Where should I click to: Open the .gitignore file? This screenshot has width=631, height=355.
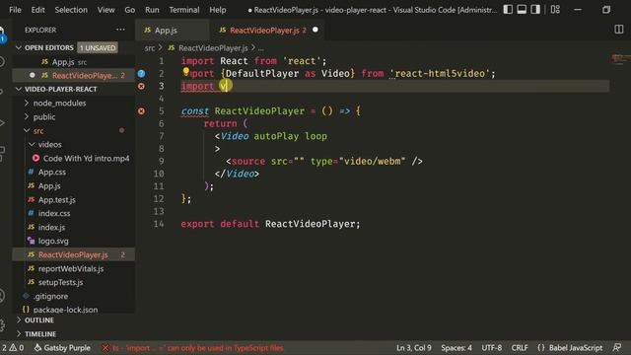pyautogui.click(x=50, y=296)
